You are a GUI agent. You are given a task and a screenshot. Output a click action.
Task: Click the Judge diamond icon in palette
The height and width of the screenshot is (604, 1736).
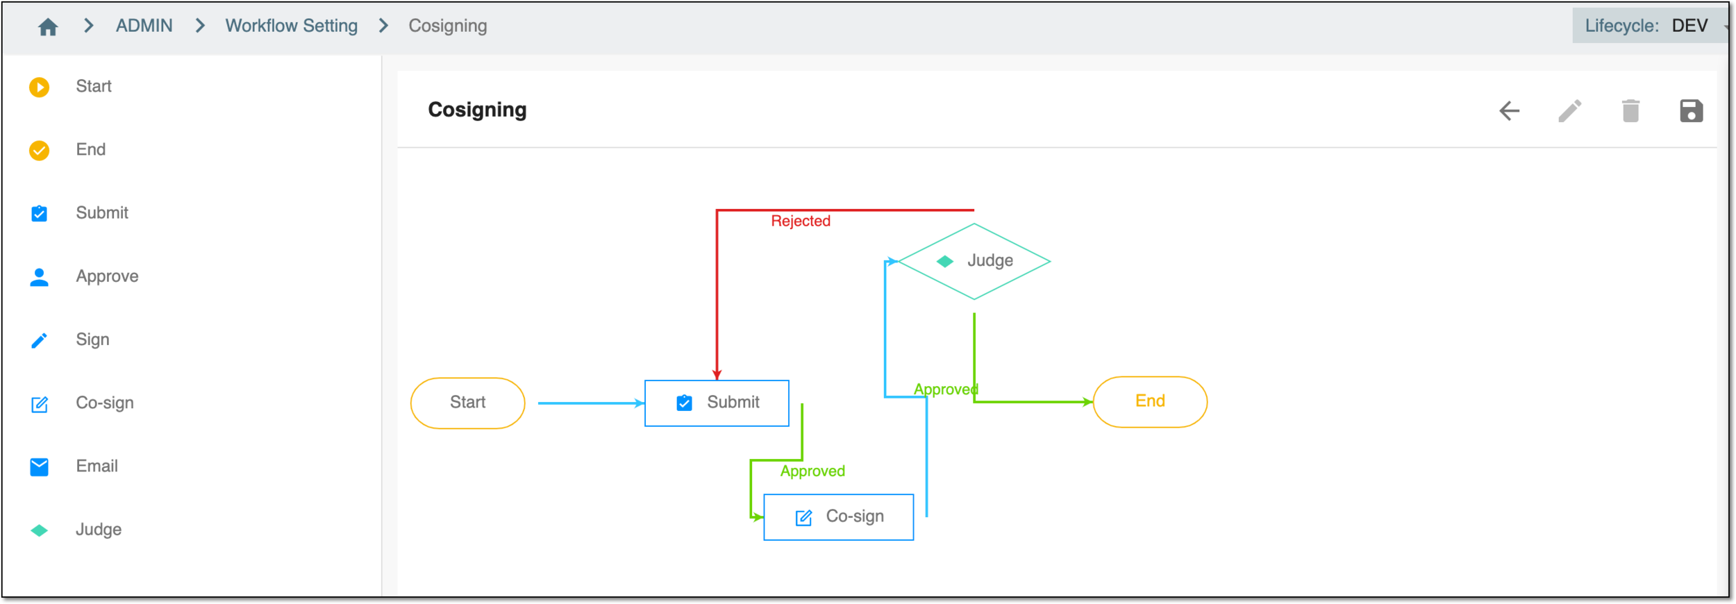(x=40, y=530)
